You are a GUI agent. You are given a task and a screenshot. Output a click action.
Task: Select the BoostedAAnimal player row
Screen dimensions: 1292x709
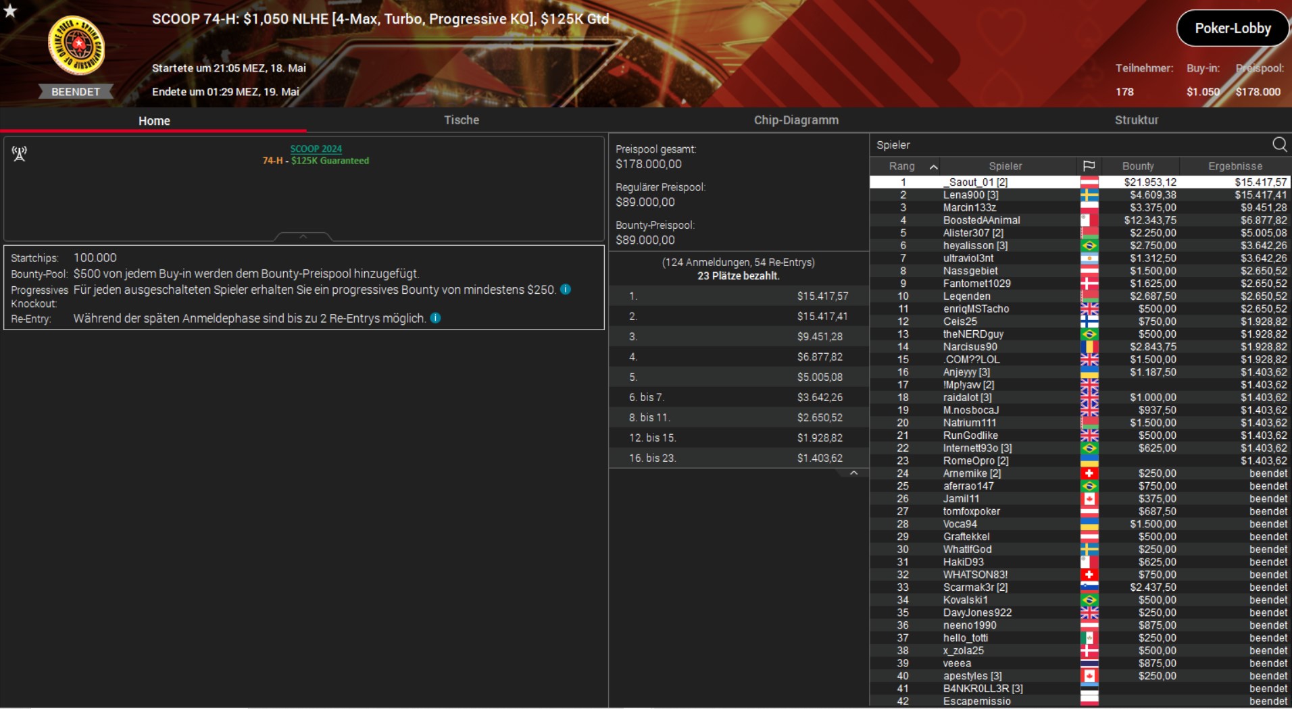981,220
